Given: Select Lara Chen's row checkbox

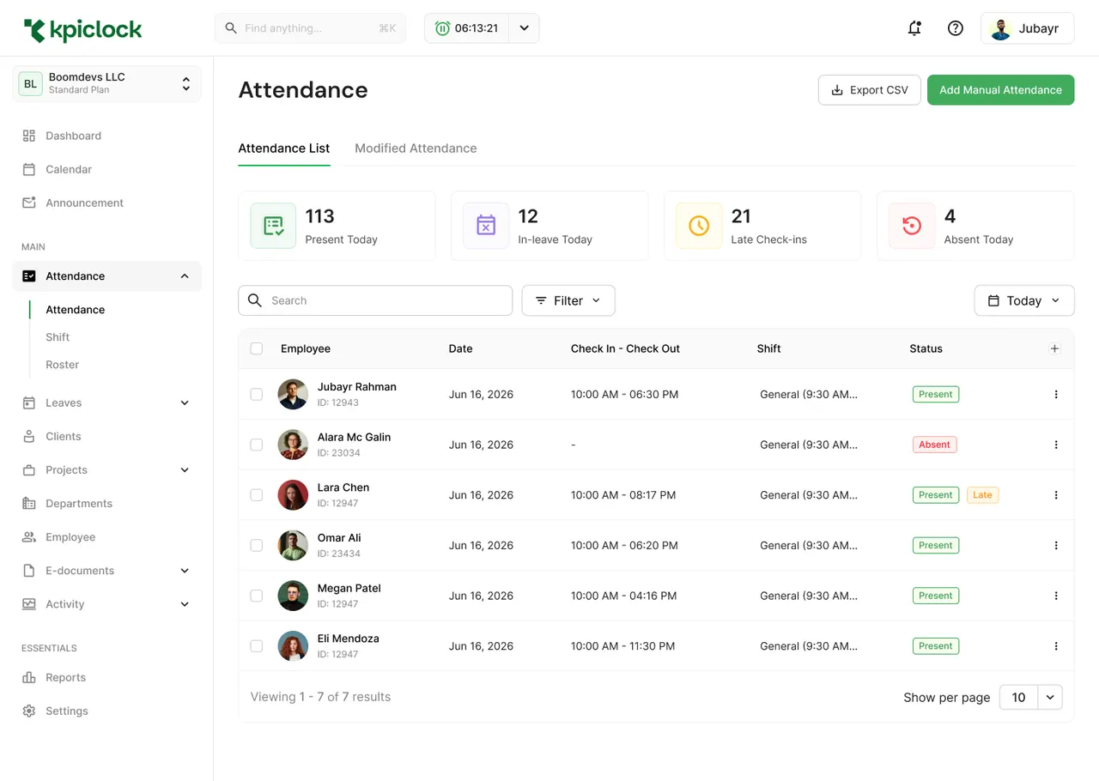Looking at the screenshot, I should 257,495.
